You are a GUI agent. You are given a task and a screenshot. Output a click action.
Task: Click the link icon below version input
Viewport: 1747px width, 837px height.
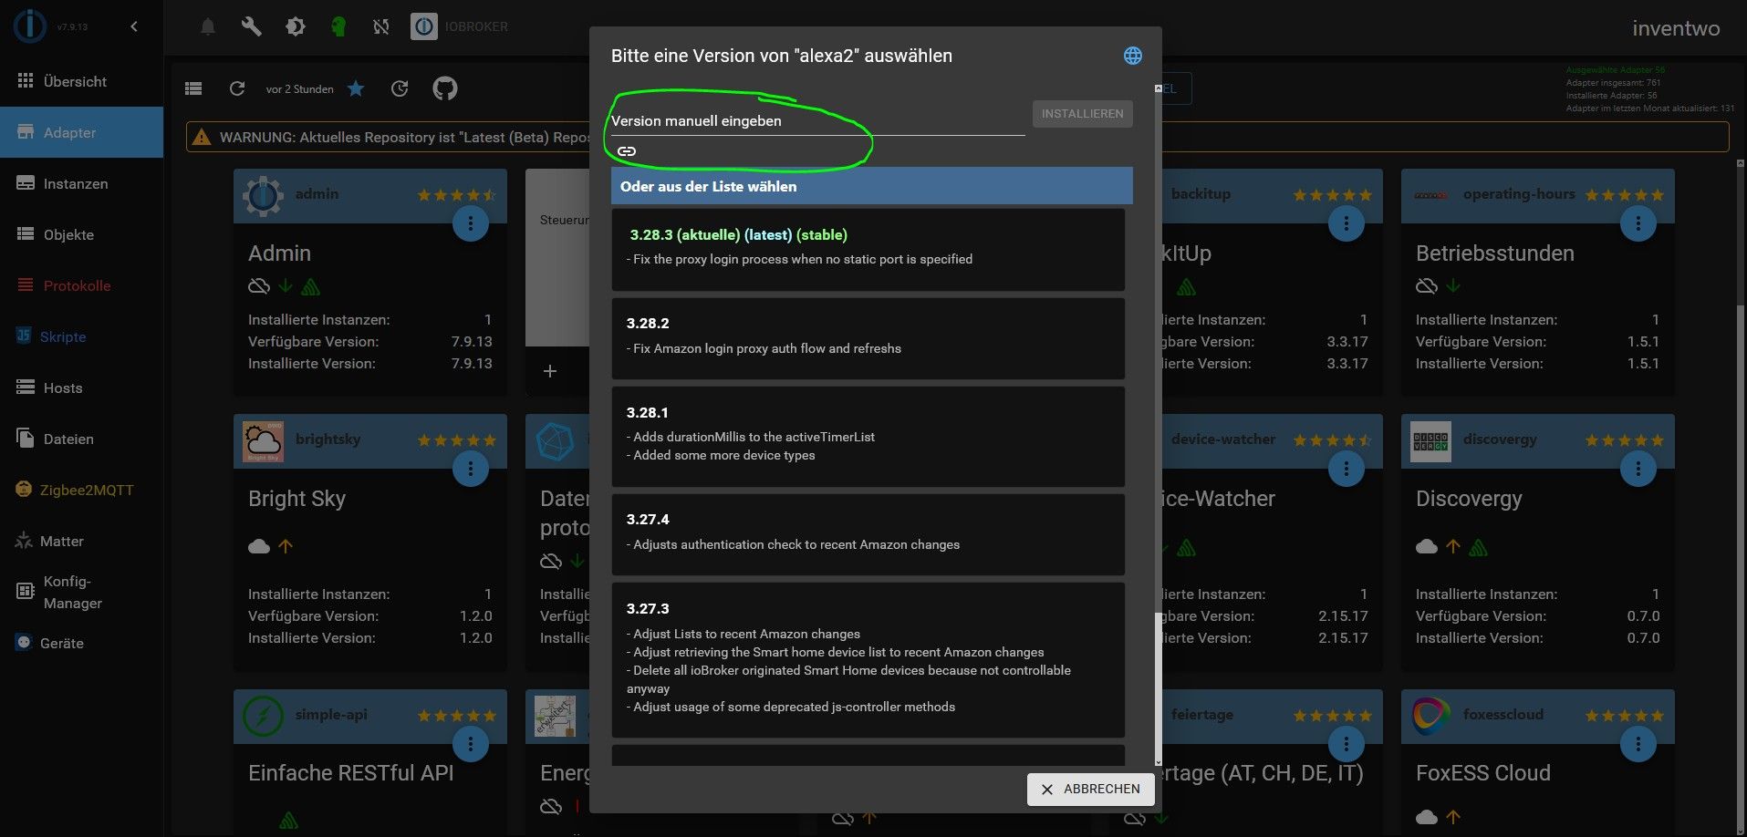(x=627, y=151)
